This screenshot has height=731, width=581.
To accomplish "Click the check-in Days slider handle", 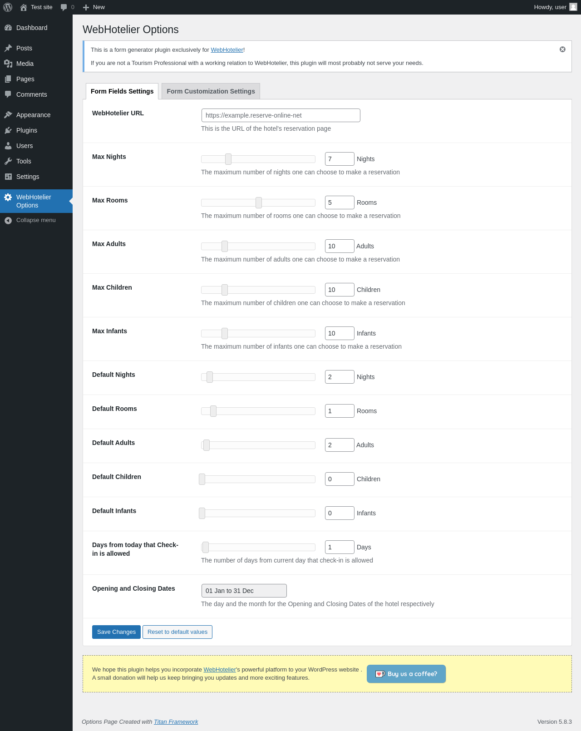I will [x=206, y=547].
